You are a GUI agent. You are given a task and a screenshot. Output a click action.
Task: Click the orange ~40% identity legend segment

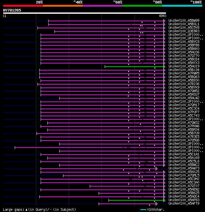pos(63,6)
